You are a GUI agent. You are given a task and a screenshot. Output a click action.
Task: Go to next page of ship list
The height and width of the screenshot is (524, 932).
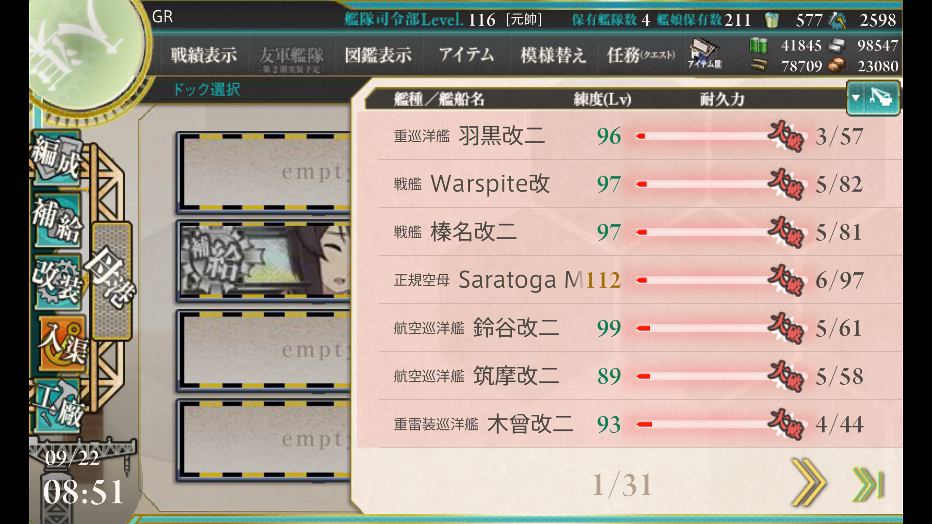coord(808,483)
